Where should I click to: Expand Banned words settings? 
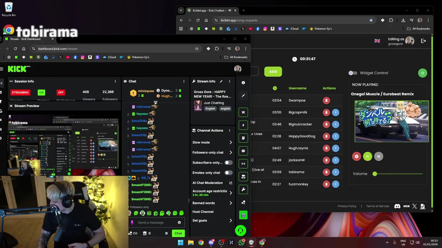pos(231,203)
